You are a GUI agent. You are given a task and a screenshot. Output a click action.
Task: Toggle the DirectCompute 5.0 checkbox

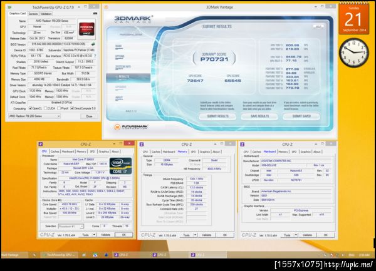pos(72,108)
